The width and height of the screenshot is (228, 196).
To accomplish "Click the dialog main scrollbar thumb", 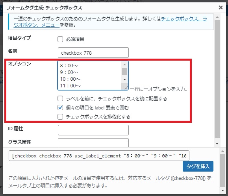I will (217, 79).
